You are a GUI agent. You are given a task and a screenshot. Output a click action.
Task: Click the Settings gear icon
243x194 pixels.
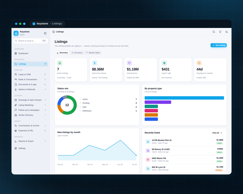click(x=16, y=148)
